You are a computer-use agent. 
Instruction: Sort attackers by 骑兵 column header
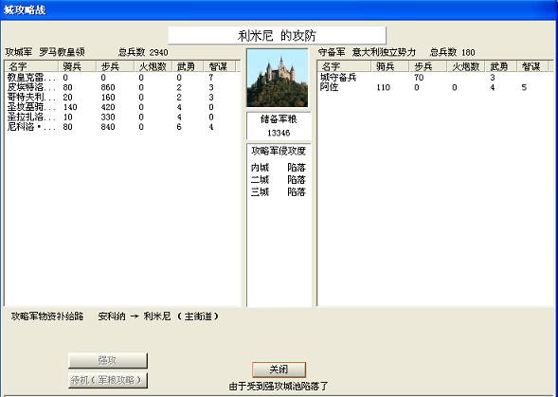(78, 66)
